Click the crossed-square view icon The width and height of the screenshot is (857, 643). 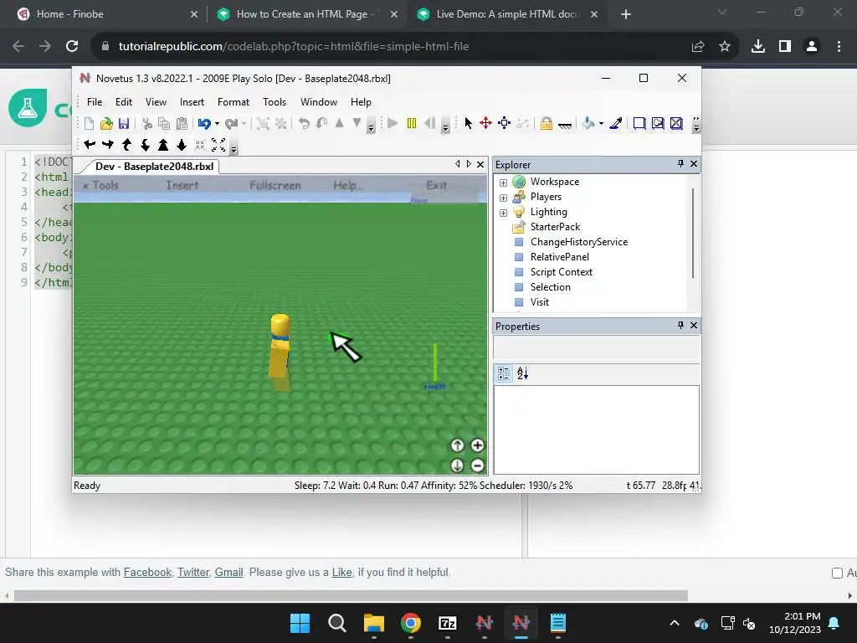tap(676, 124)
